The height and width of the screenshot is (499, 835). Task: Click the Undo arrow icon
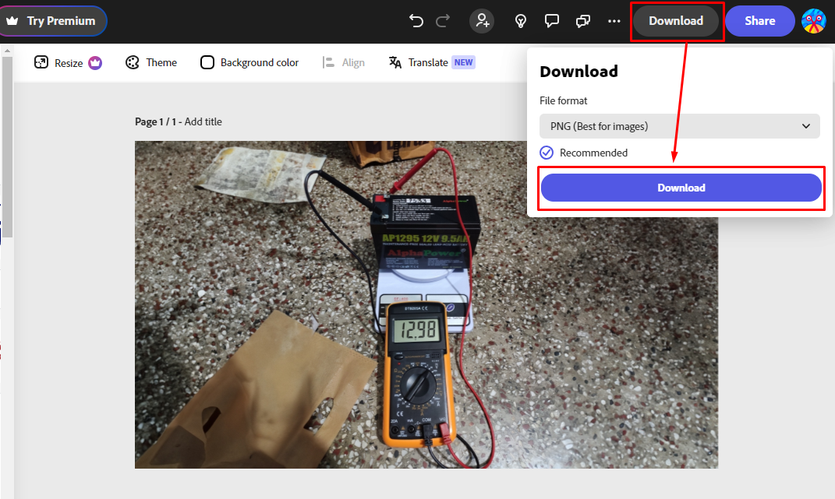click(x=416, y=21)
